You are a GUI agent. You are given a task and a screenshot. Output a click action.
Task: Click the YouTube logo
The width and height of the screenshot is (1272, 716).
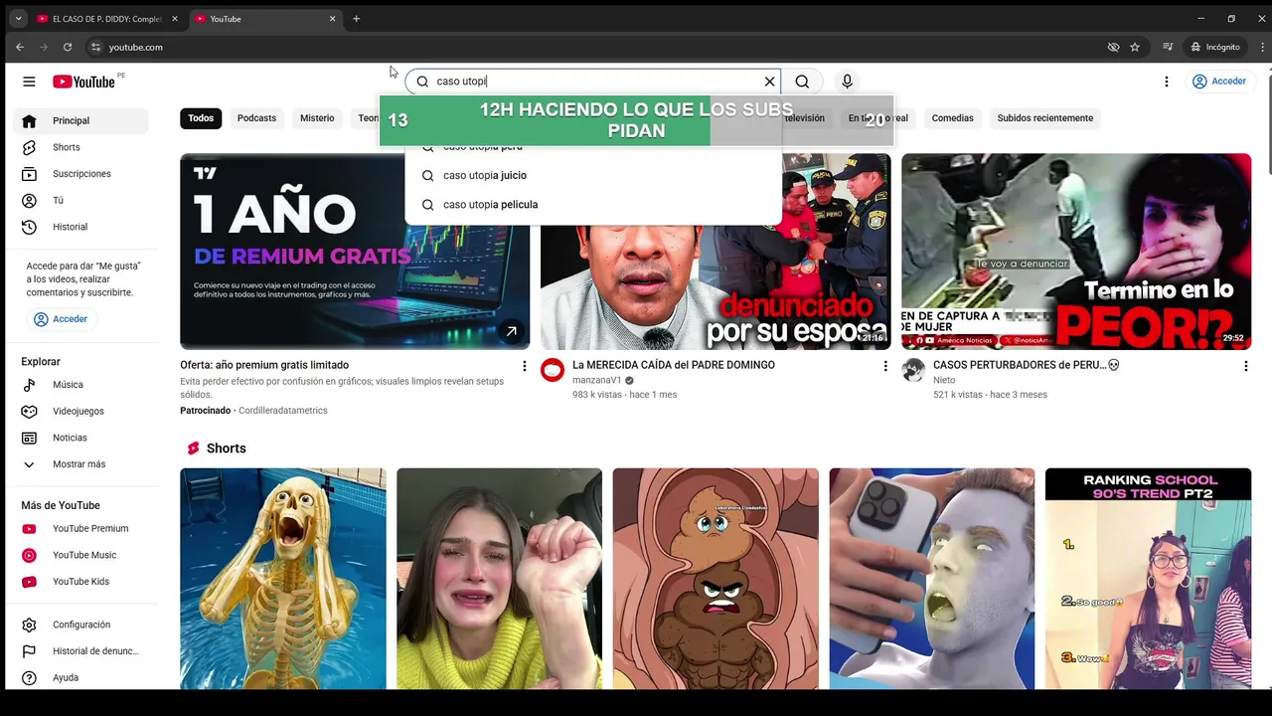(84, 82)
